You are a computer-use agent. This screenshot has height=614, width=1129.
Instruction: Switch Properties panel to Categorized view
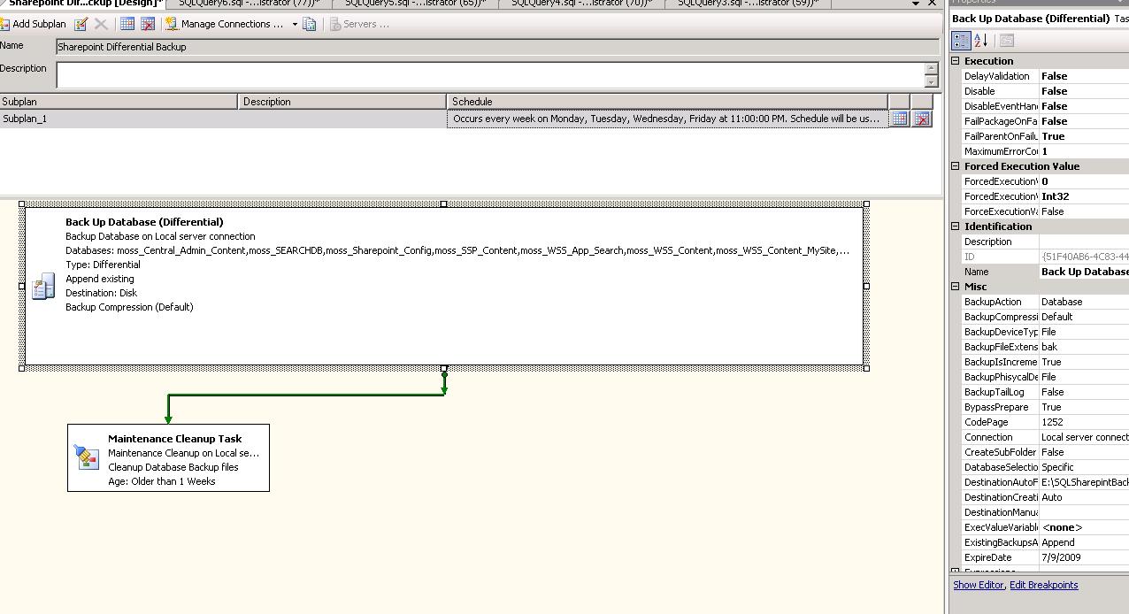[961, 40]
